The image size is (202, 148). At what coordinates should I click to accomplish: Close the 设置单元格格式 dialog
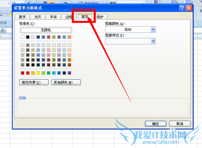click(x=189, y=8)
